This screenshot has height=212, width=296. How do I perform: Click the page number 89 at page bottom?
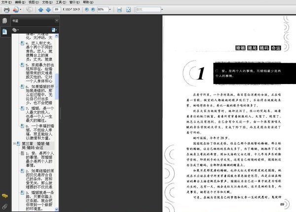click(x=282, y=204)
